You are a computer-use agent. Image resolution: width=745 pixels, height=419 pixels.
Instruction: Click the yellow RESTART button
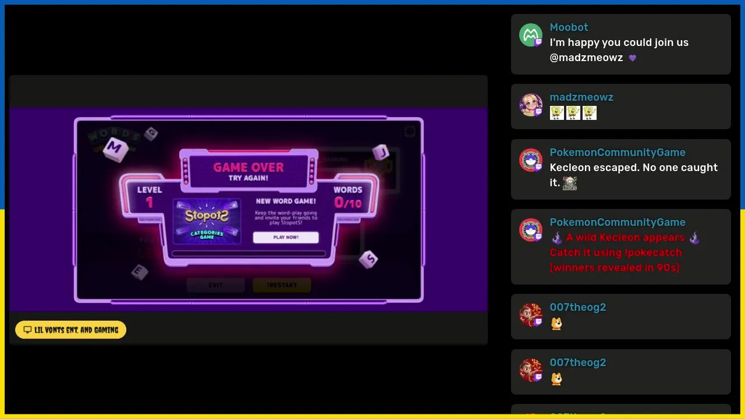pyautogui.click(x=282, y=285)
